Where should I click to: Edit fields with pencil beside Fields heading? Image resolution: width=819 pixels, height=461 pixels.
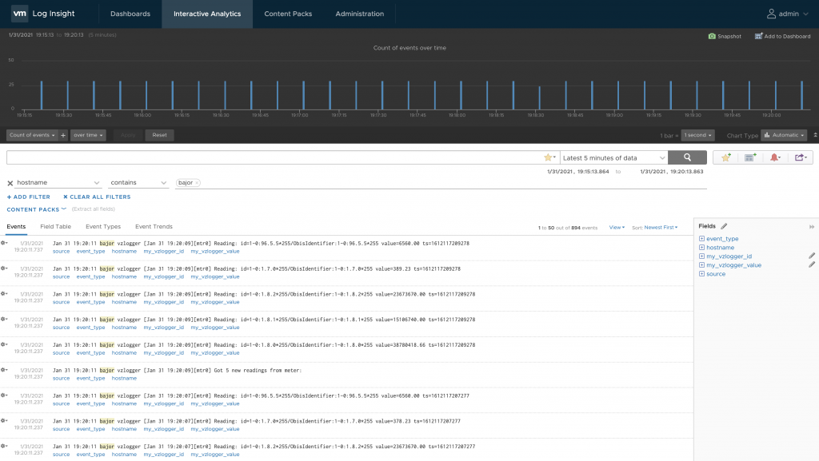[x=724, y=226]
